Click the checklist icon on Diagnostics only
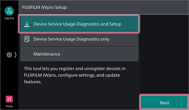This screenshot has height=110, width=189. [27, 39]
